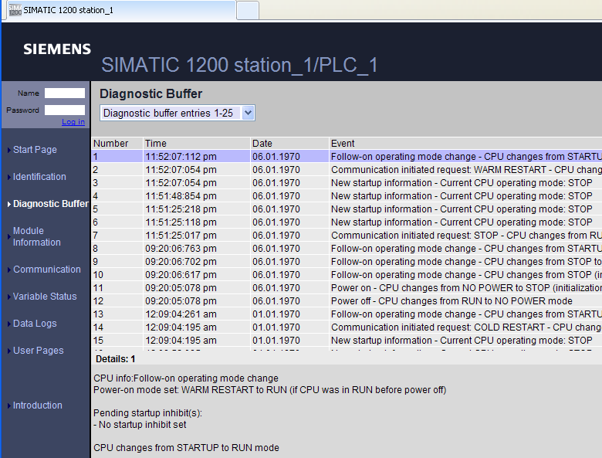Click the 01.01.1970 date in row 13
The width and height of the screenshot is (602, 458).
pyautogui.click(x=276, y=314)
